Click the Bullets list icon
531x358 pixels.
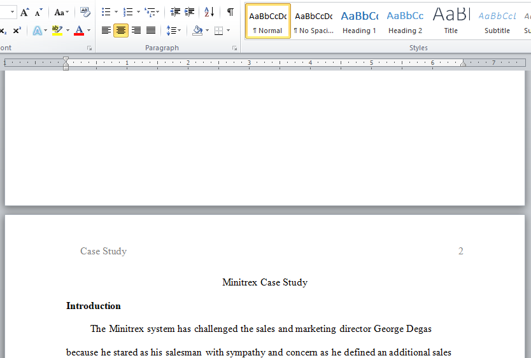point(106,13)
